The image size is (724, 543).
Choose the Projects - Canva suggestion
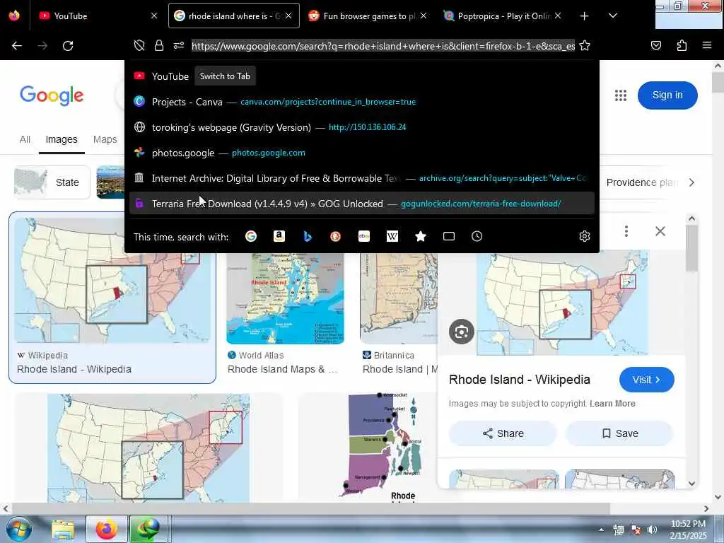coord(361,102)
